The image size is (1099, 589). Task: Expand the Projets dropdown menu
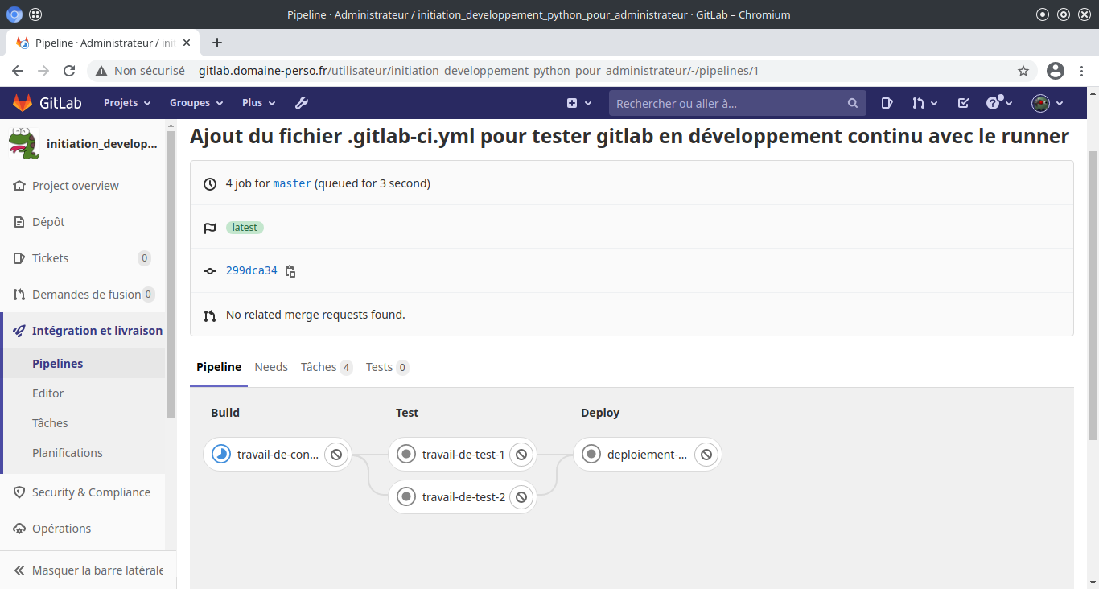click(127, 103)
